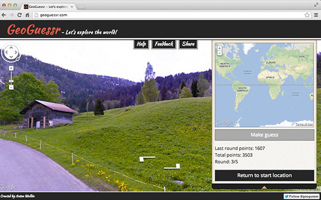Pan street view up with compass arrow

click(11, 47)
